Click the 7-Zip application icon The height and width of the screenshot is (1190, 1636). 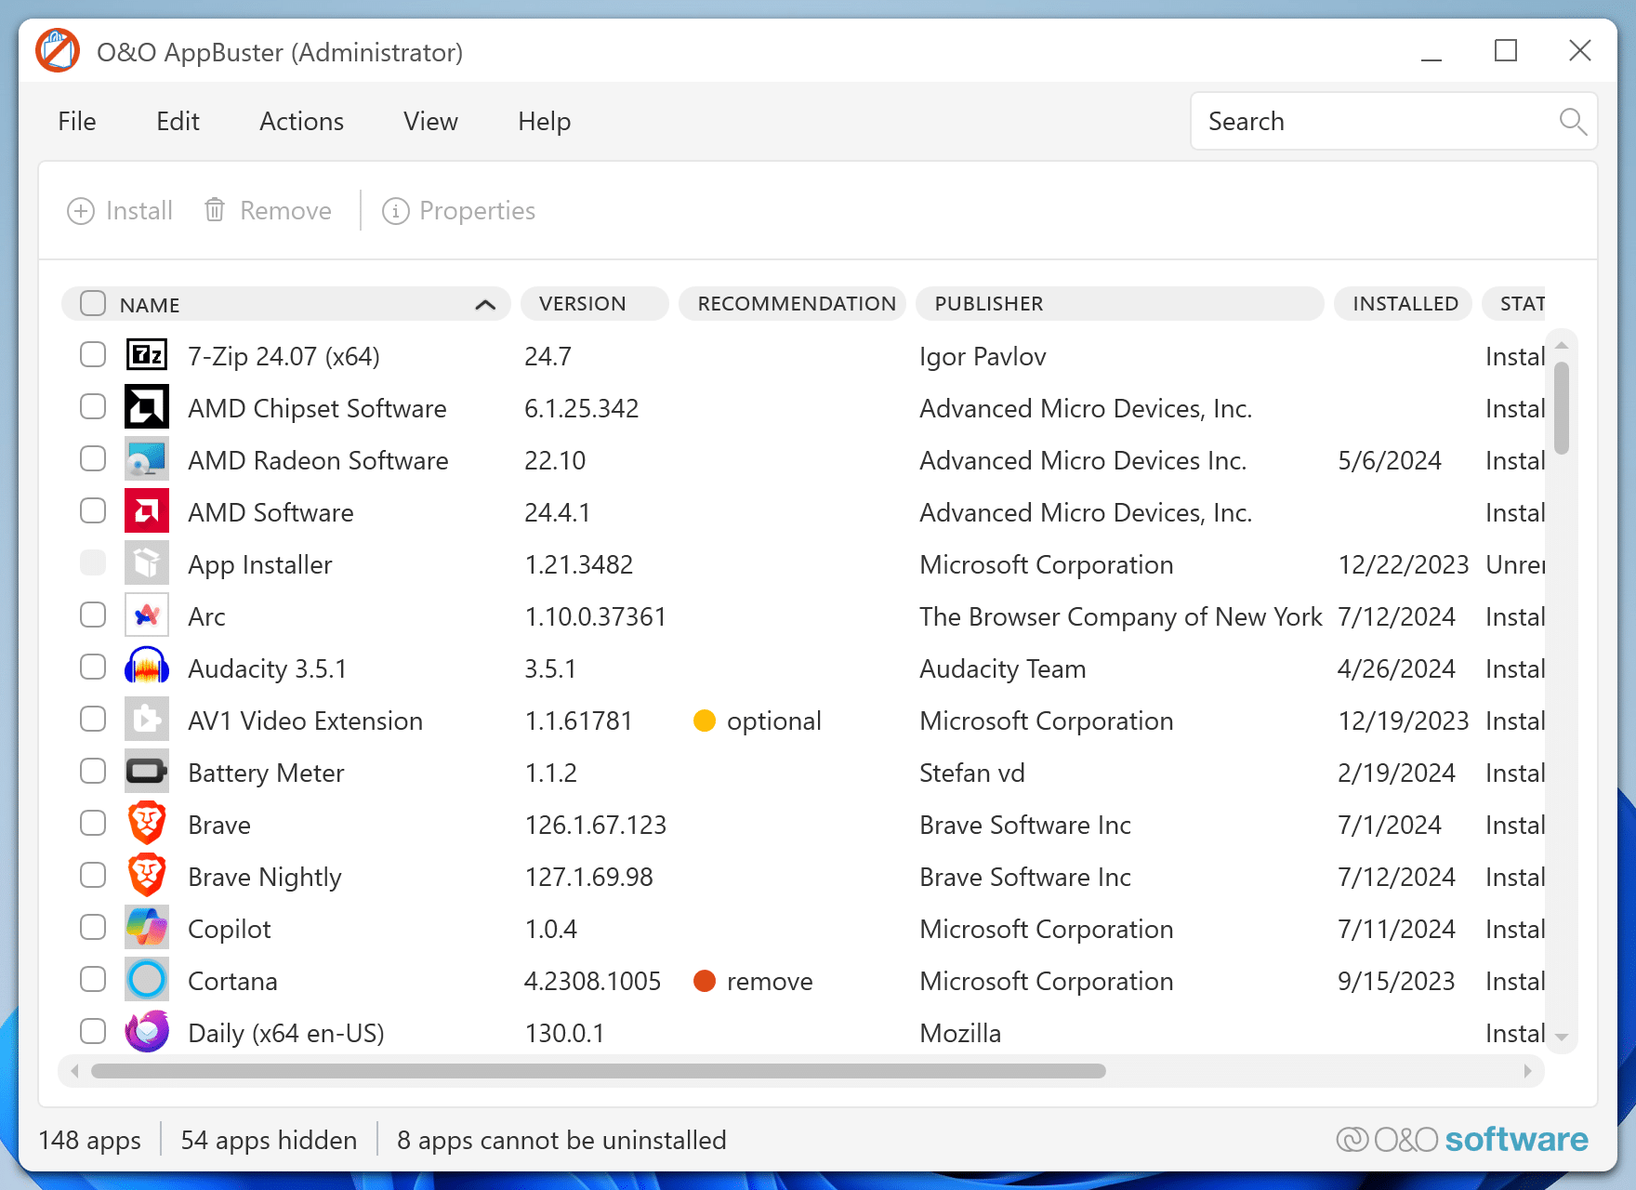146,355
